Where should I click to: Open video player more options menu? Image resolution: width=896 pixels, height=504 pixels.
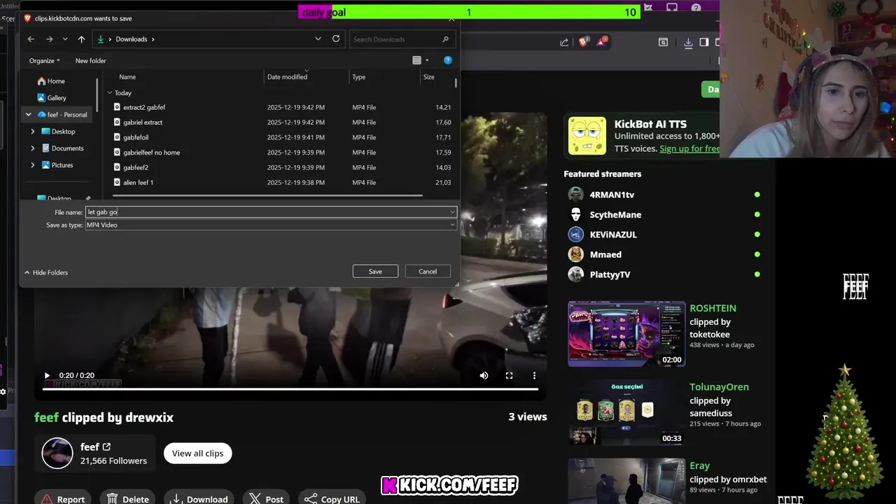pyautogui.click(x=534, y=376)
